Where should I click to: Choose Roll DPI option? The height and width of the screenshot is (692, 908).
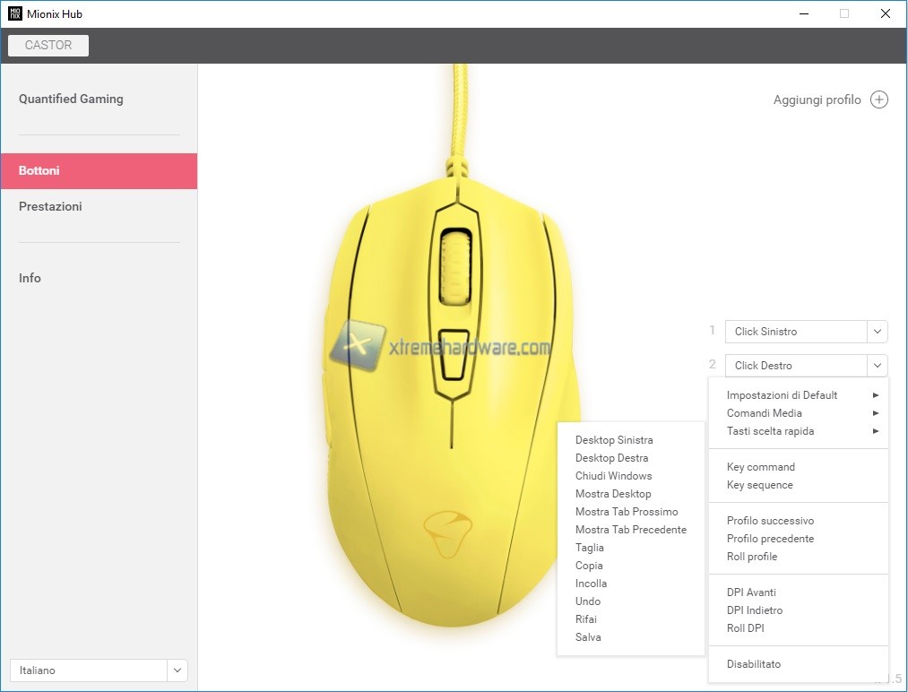coord(745,628)
